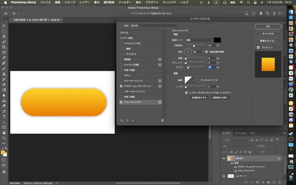Viewport: 296px width, 185px height.
Task: Click the 新規スタイル... button
Action: click(268, 41)
